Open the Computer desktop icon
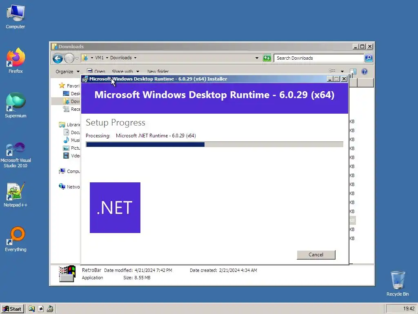 [x=16, y=16]
